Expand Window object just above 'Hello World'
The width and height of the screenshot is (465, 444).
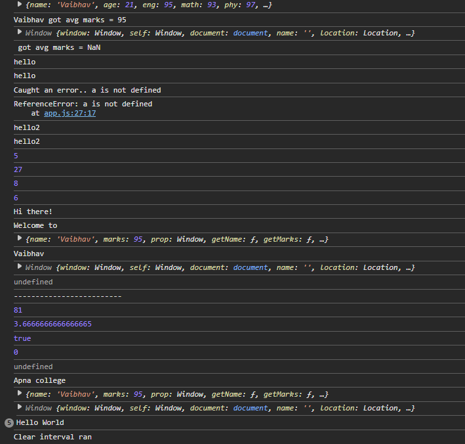(20, 407)
